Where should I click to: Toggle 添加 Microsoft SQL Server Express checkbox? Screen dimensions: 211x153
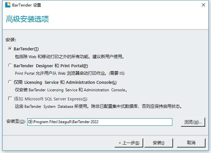10,99
